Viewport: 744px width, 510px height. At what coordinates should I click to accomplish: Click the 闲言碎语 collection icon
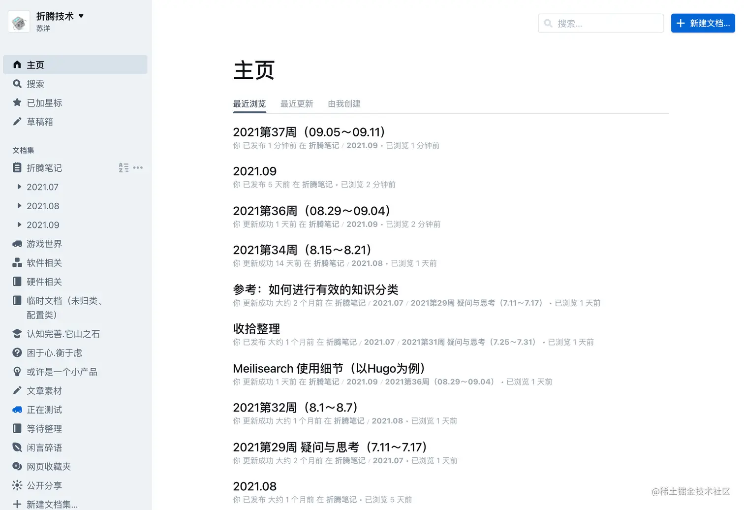(17, 447)
